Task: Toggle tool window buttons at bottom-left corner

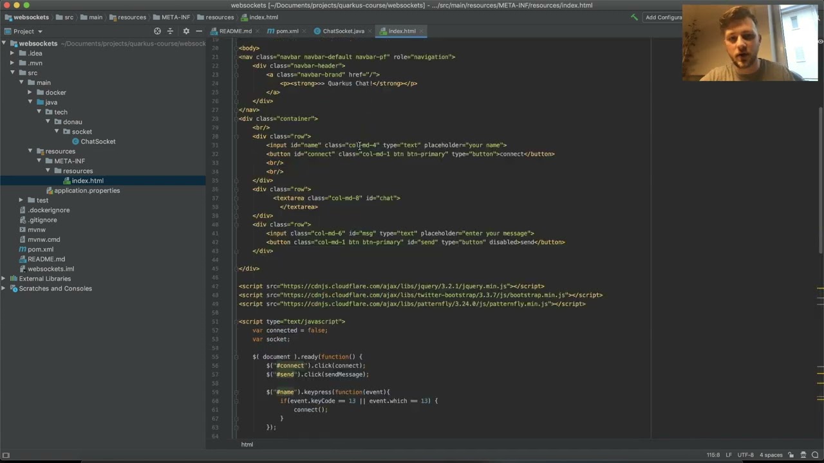Action: pyautogui.click(x=6, y=455)
